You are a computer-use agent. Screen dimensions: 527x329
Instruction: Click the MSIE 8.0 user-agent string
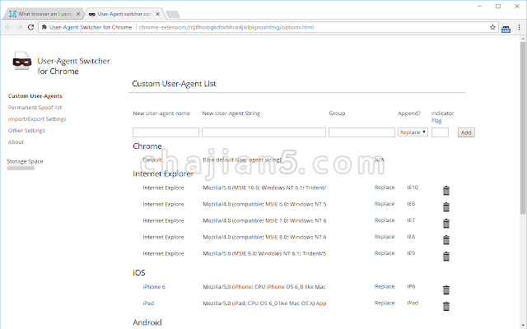pos(264,237)
